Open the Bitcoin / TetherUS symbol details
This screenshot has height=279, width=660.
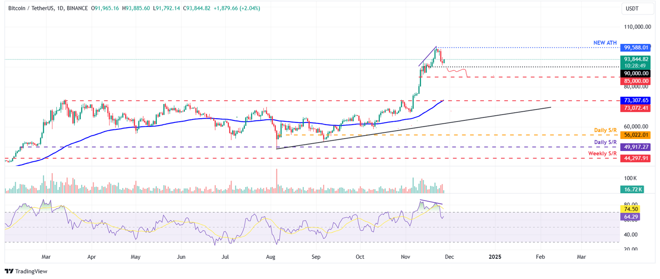(30, 8)
